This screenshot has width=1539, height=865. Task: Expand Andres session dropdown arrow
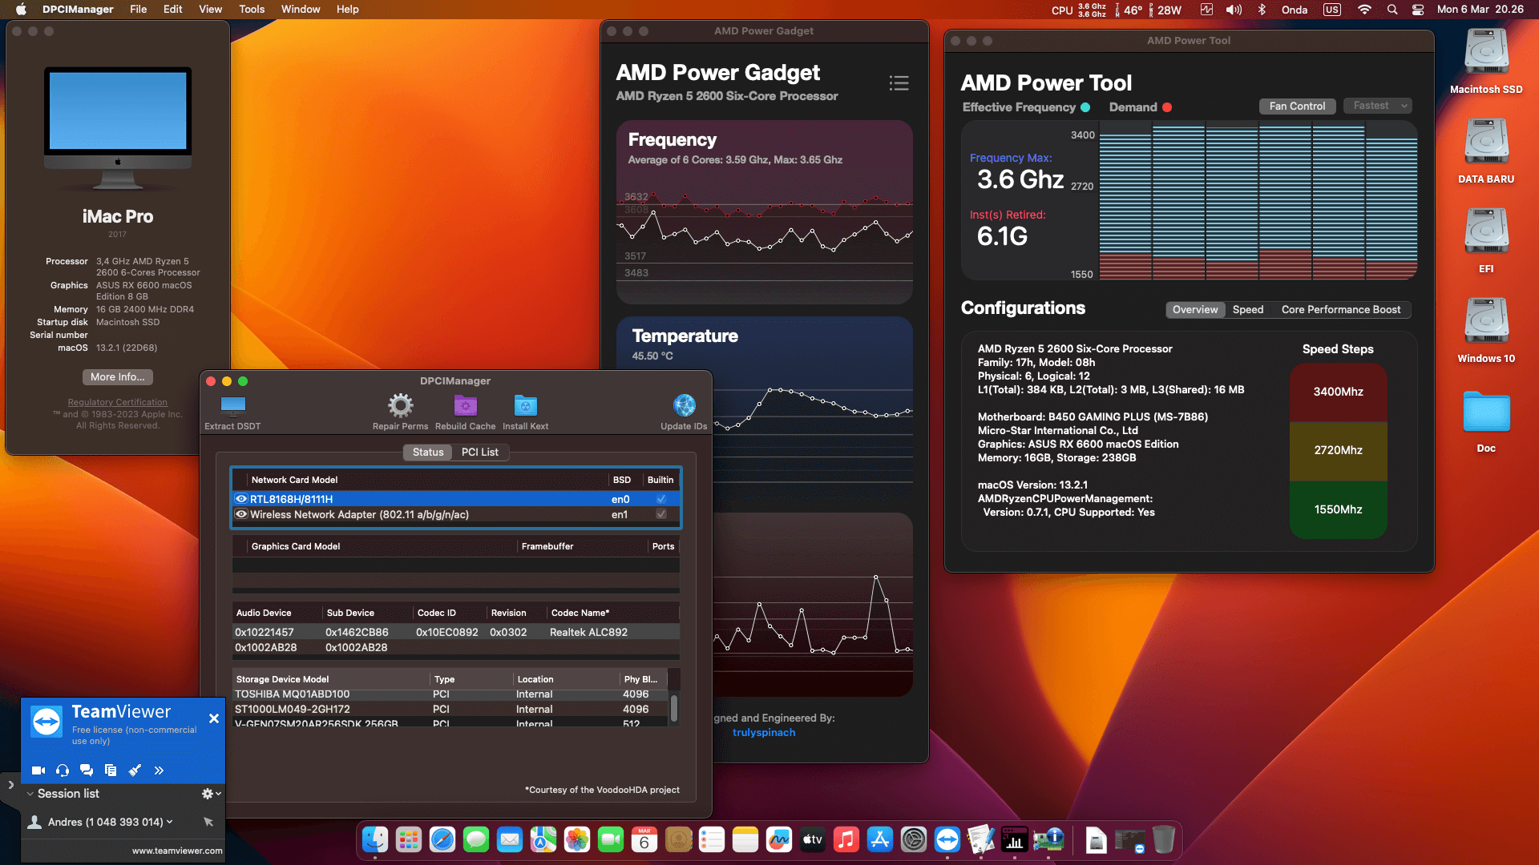coord(169,822)
